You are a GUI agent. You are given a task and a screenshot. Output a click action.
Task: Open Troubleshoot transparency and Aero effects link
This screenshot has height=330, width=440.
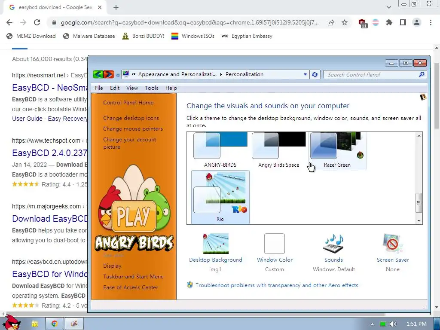[x=277, y=285]
